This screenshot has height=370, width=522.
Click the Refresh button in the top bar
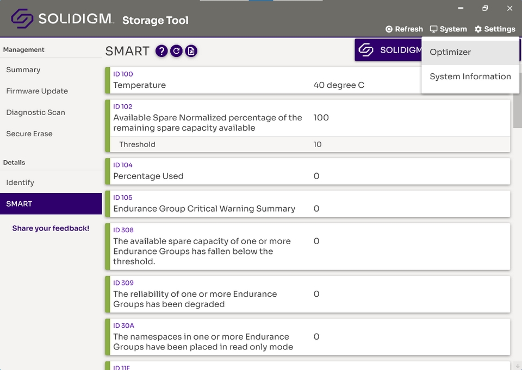404,29
